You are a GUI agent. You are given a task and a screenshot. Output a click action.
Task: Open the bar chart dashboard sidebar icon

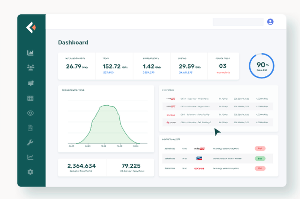[x=30, y=53]
